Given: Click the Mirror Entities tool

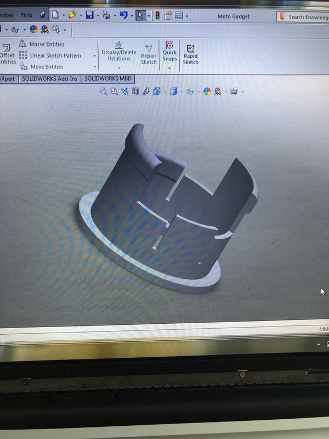Looking at the screenshot, I should [x=42, y=44].
